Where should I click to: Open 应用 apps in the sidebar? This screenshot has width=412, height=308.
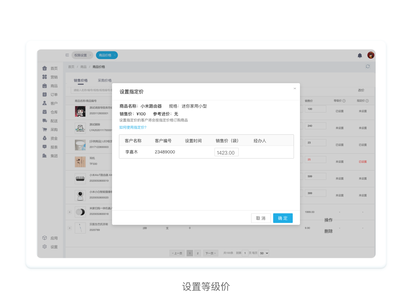pos(50,238)
